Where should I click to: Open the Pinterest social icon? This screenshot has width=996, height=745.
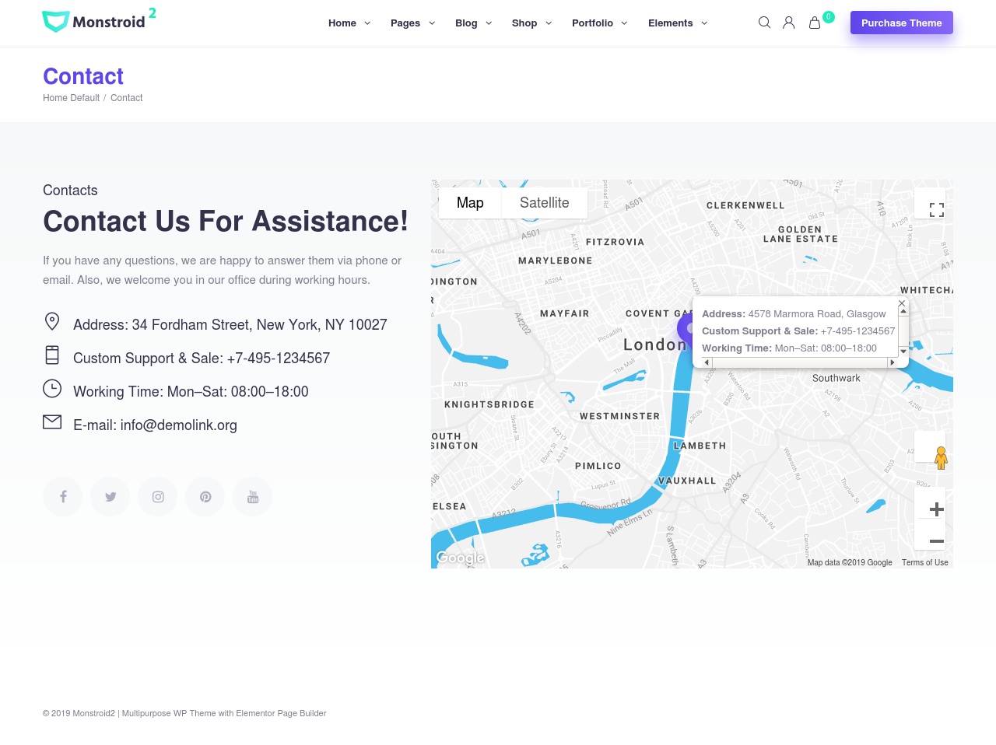[x=205, y=496]
